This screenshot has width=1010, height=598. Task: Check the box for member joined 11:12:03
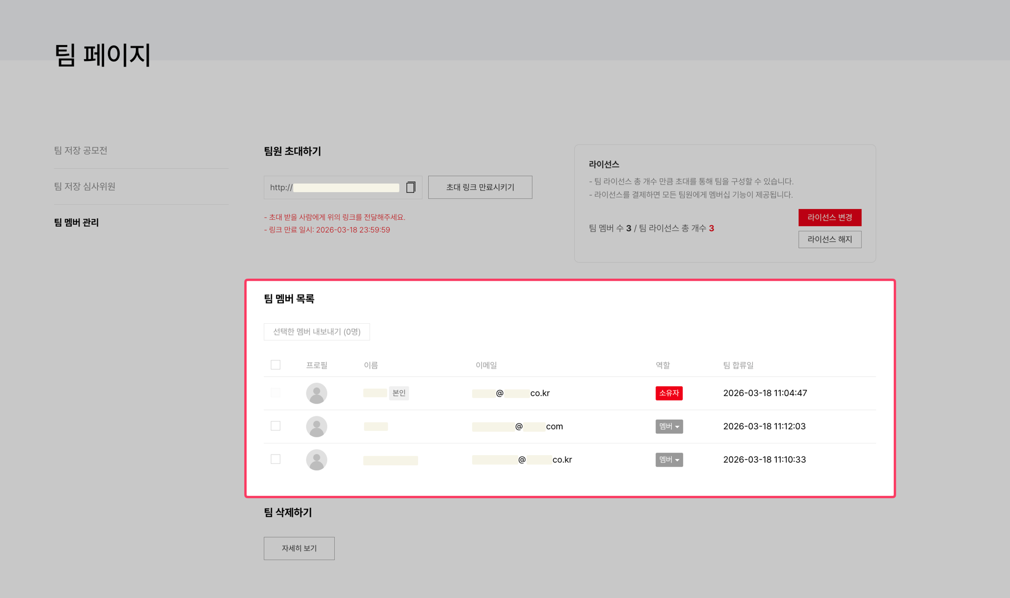(x=275, y=426)
